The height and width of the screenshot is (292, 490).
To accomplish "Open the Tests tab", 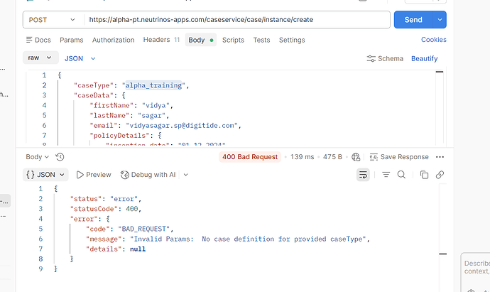I will coord(261,40).
